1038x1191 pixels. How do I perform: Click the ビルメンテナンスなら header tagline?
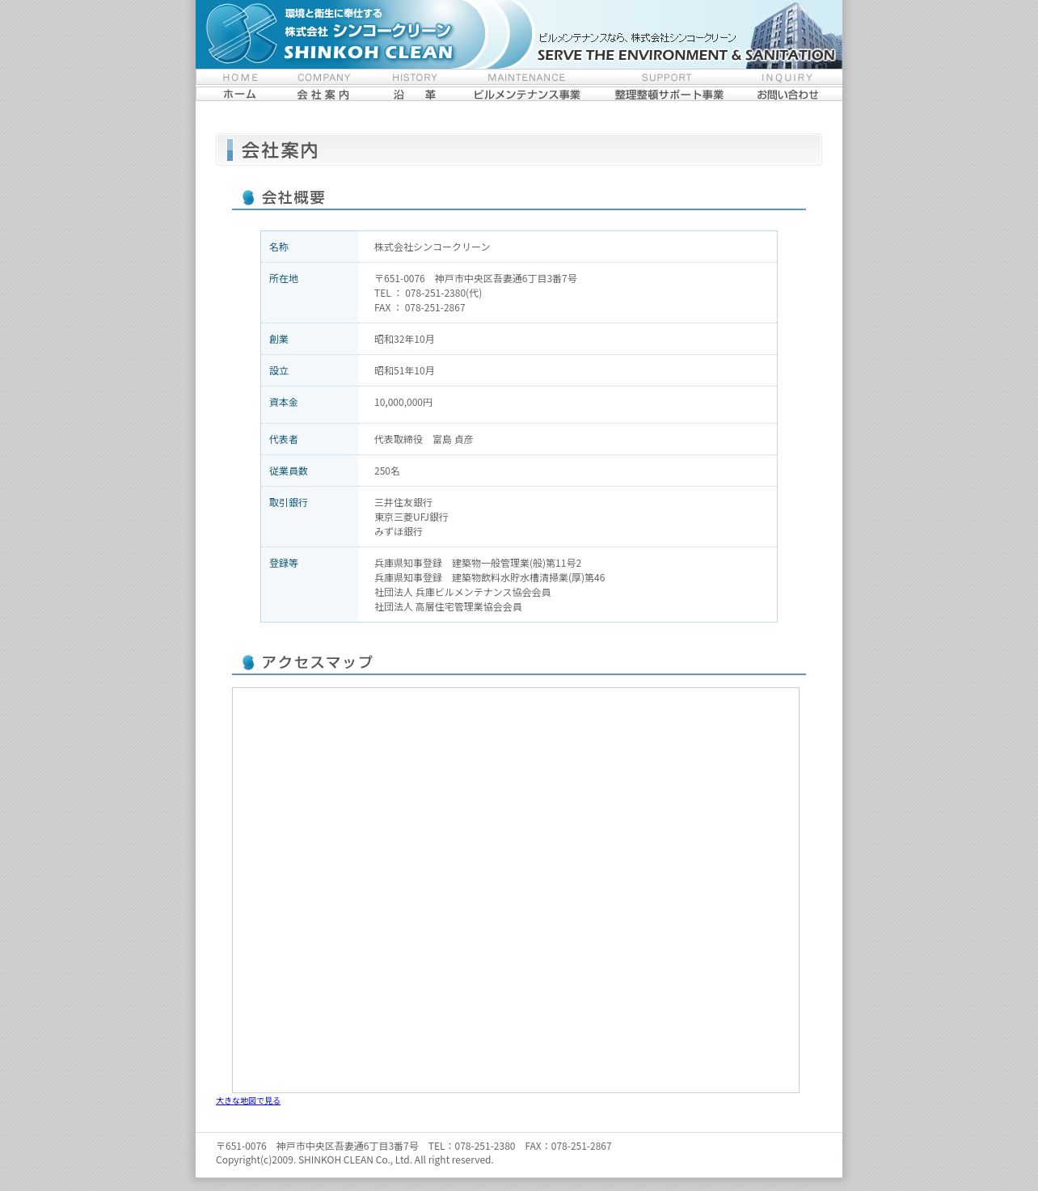click(x=637, y=38)
